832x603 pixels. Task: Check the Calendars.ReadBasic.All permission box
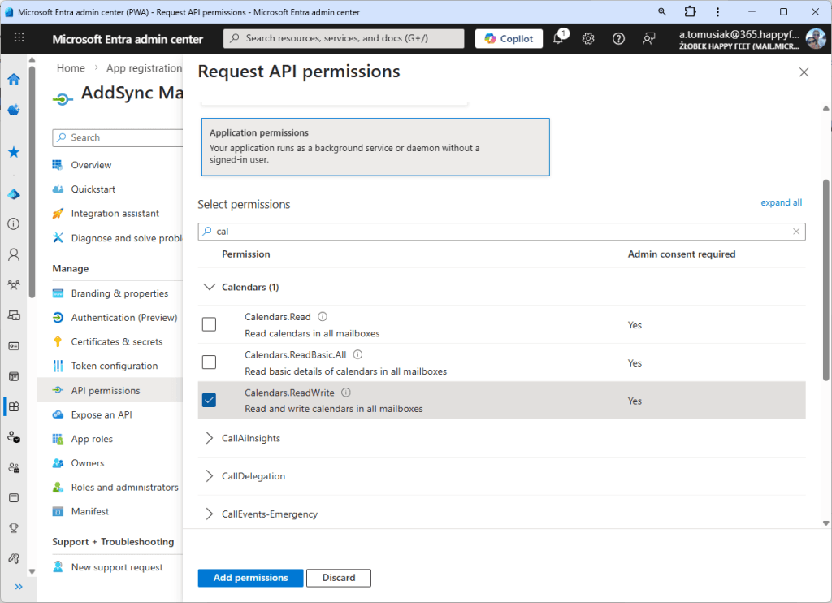point(209,362)
